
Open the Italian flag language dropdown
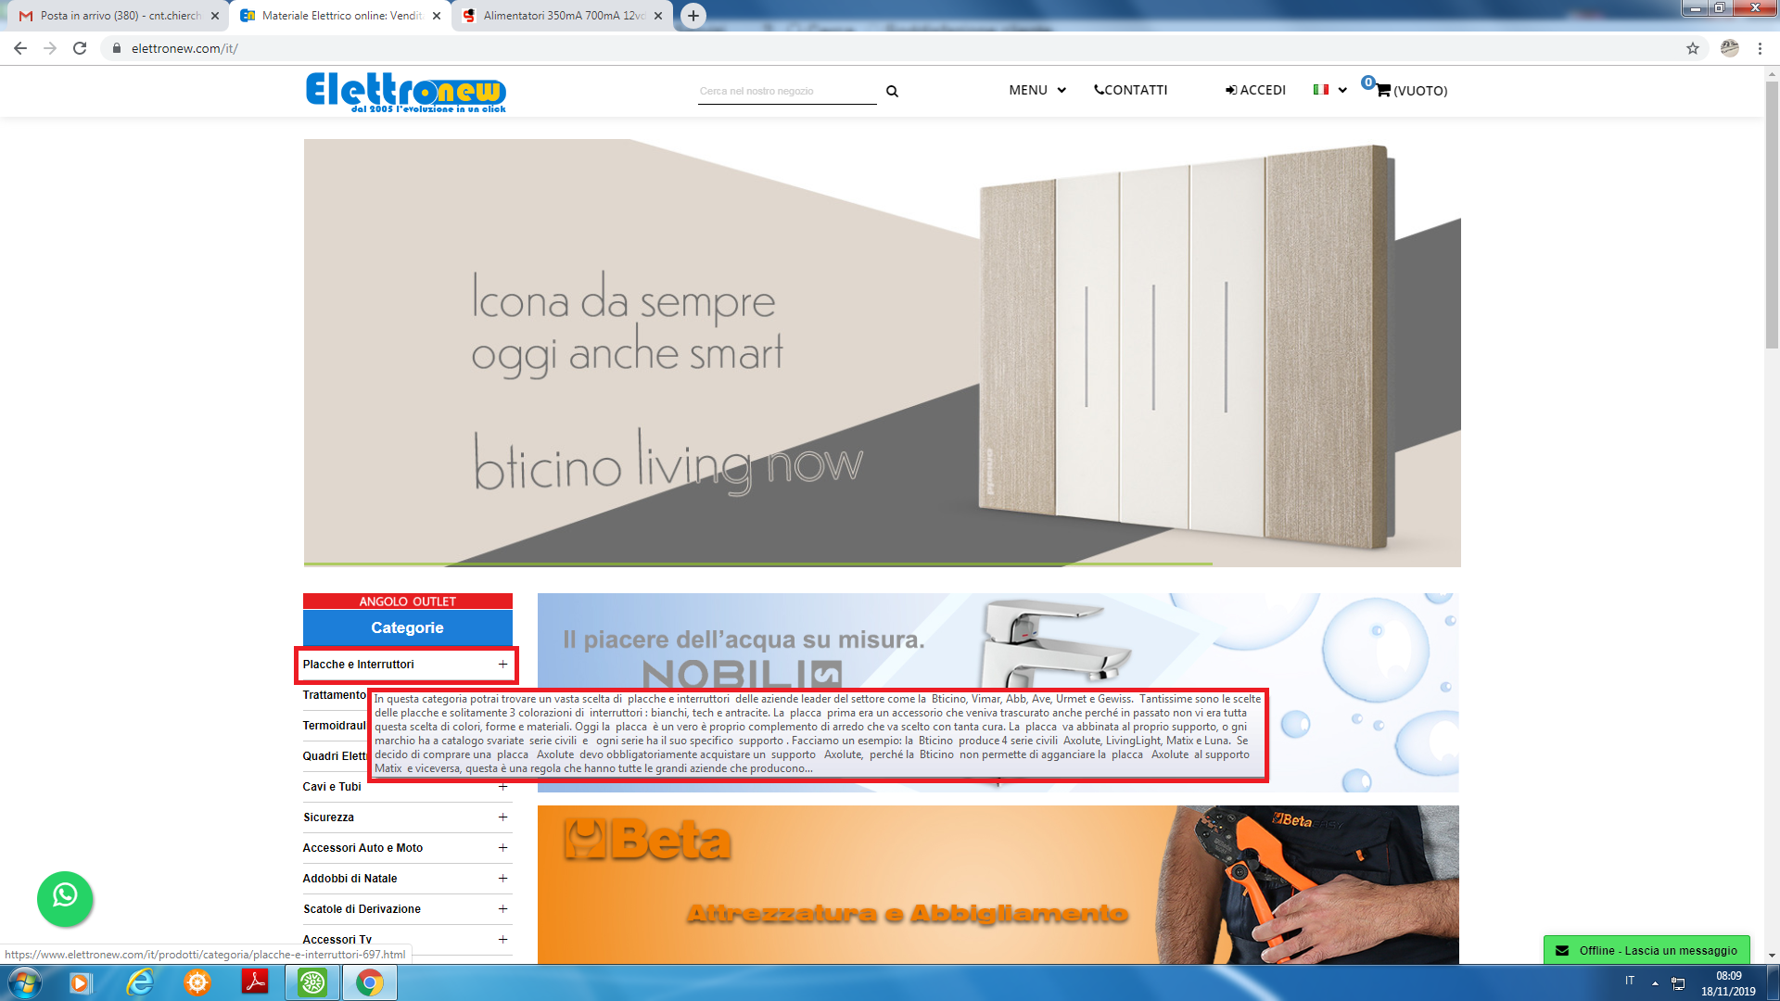point(1329,90)
